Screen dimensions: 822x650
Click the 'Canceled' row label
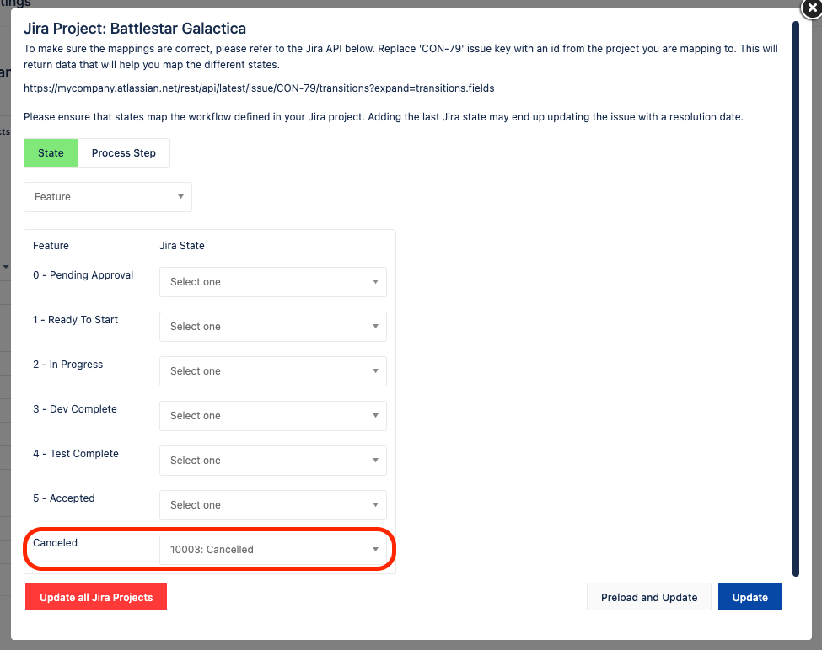(55, 543)
